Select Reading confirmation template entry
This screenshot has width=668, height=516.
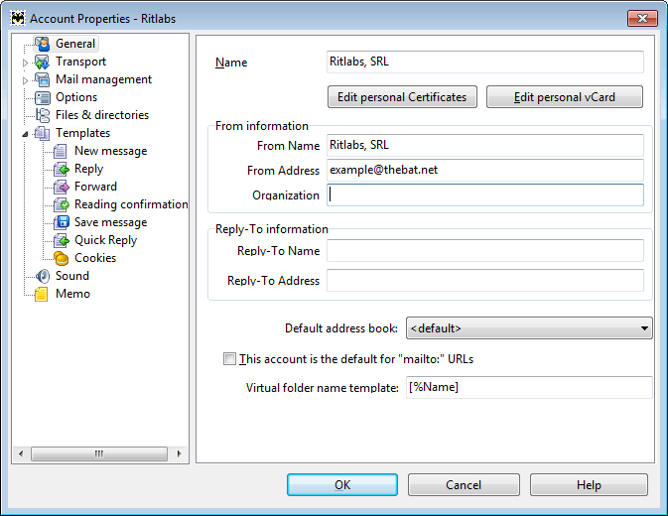[131, 204]
